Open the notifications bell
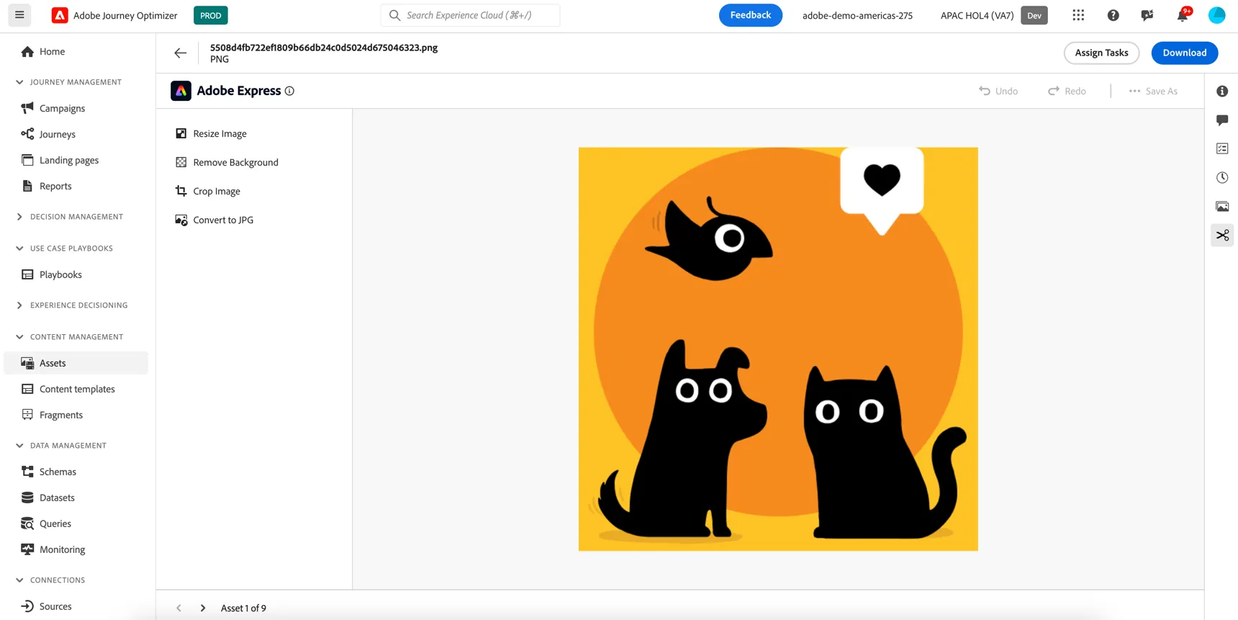 point(1183,15)
